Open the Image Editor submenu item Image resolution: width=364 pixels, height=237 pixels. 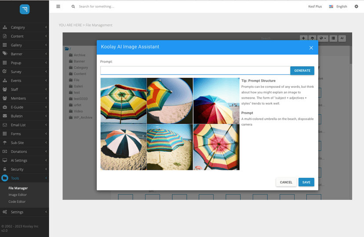tap(18, 195)
